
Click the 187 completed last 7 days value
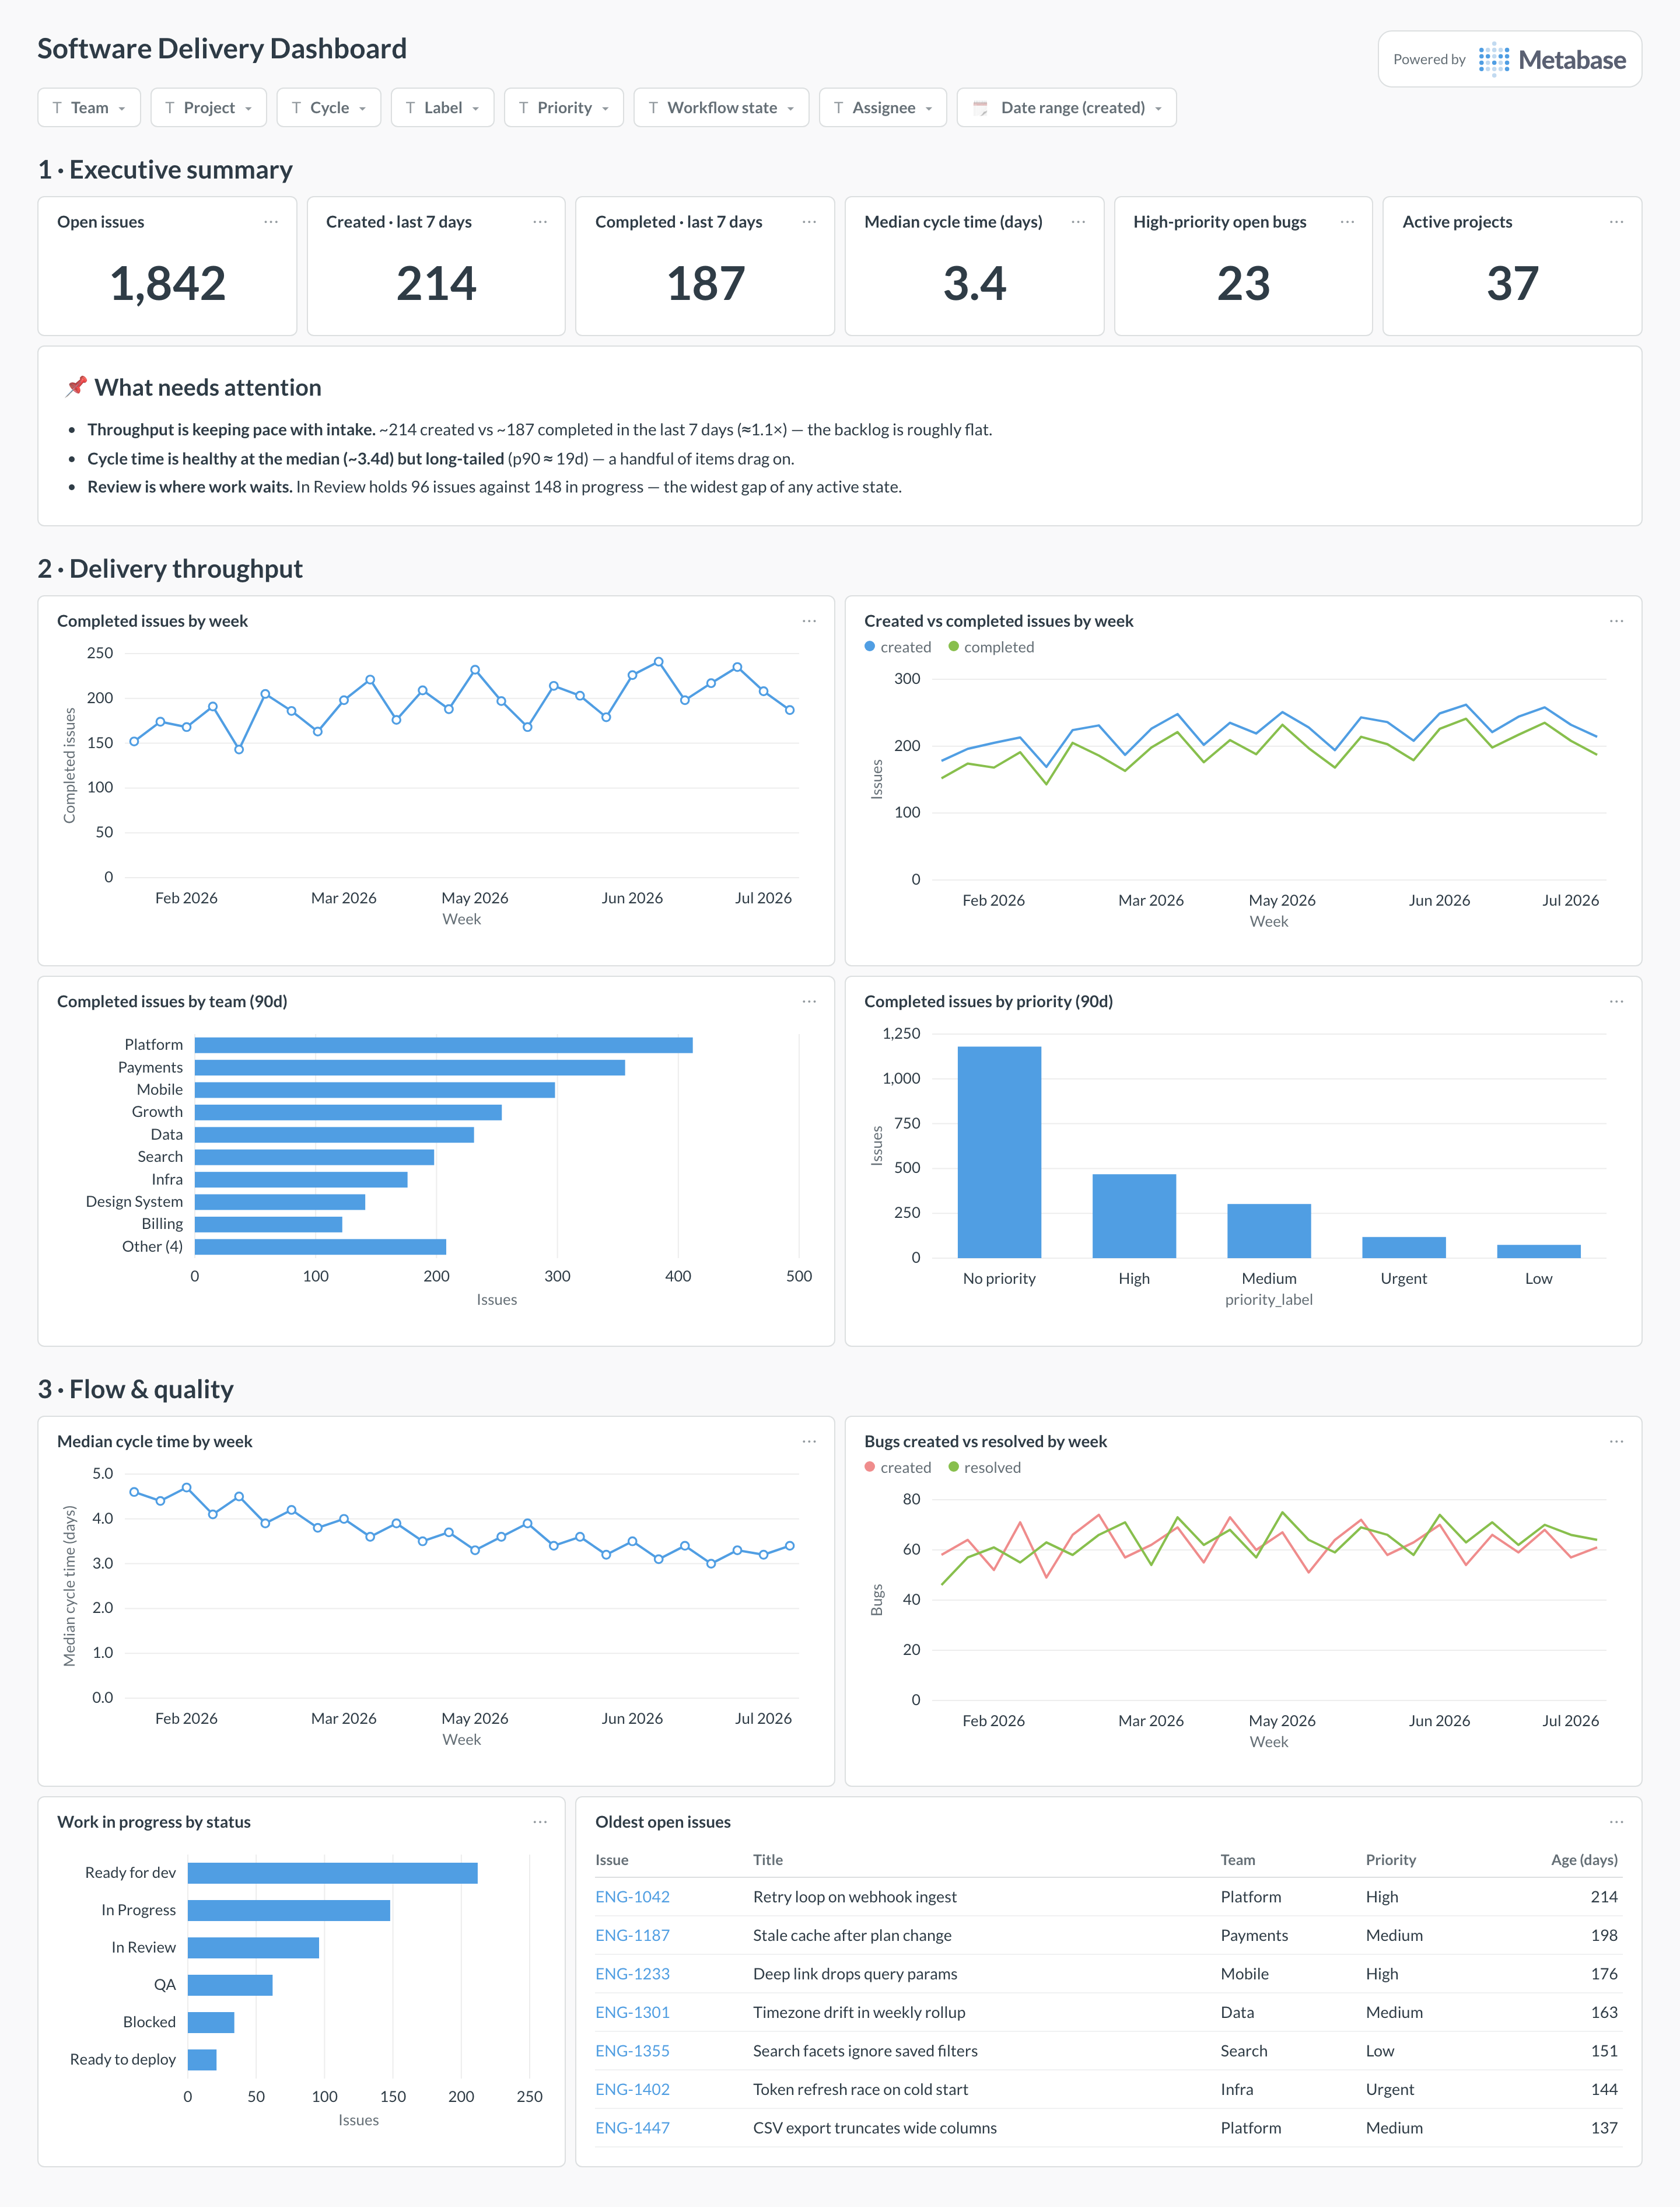click(x=705, y=284)
